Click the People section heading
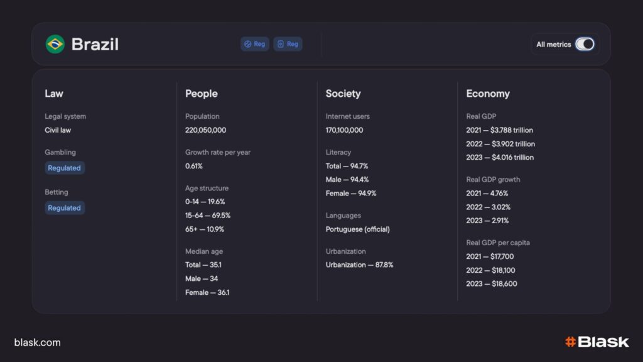This screenshot has height=362, width=643. [201, 94]
